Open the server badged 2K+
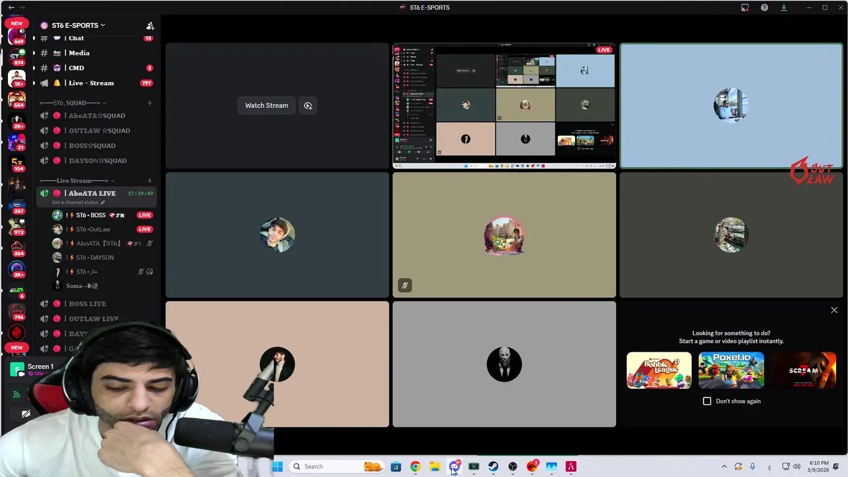 click(17, 121)
